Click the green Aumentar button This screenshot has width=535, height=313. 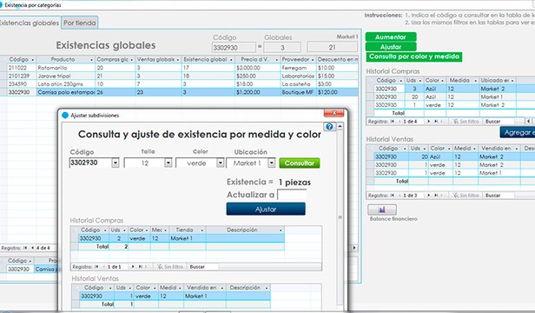[x=391, y=37]
